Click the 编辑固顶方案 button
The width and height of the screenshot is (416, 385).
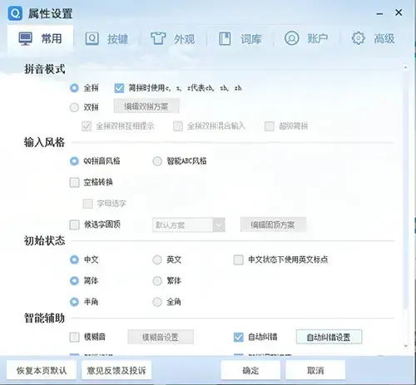pyautogui.click(x=273, y=225)
